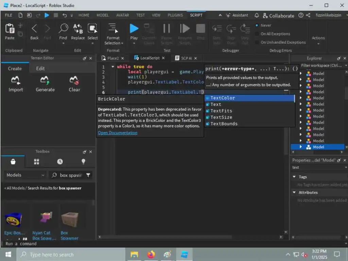348x261 pixels.
Task: Click the help question mark icon
Action: (301, 15)
